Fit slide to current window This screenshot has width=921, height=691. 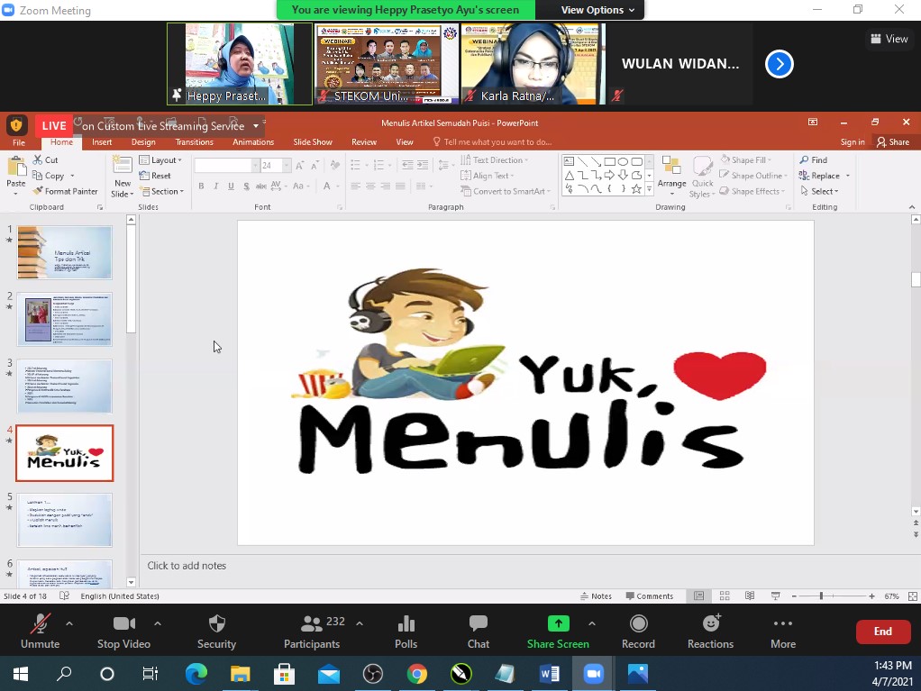[912, 596]
